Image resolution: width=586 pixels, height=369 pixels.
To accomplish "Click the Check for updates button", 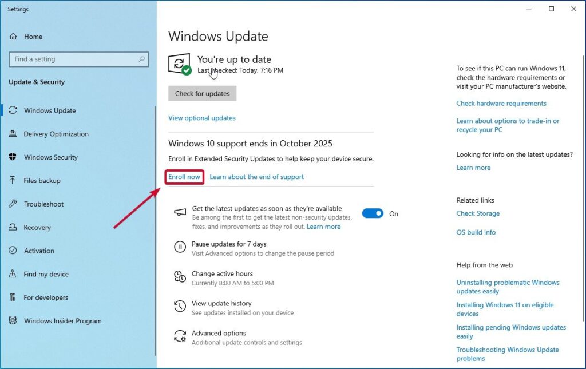I will [201, 93].
